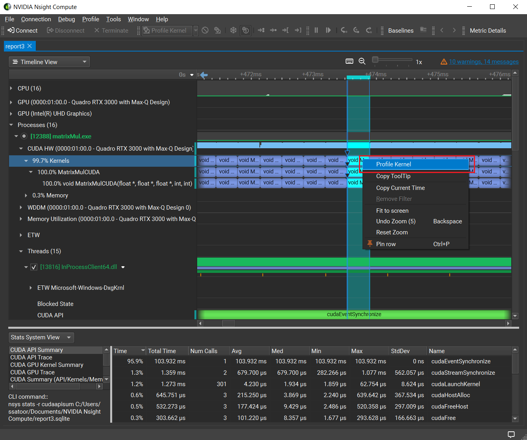527x440 pixels.
Task: Open the Tools menu
Action: point(113,19)
